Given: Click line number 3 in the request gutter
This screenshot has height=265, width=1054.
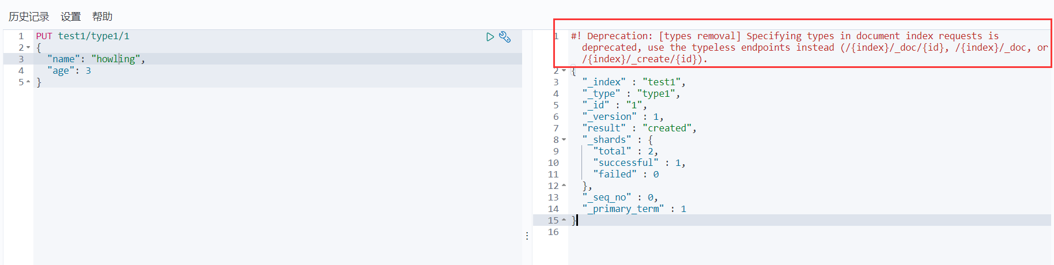Looking at the screenshot, I should (x=21, y=59).
